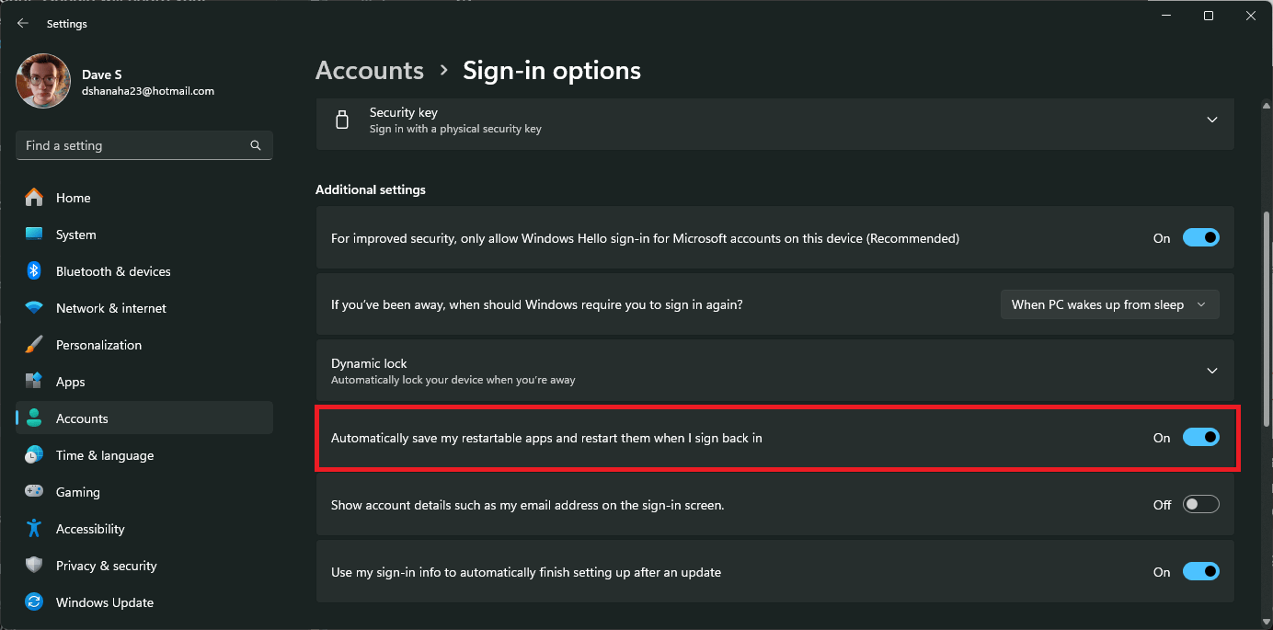Click the Home icon in sidebar

[34, 198]
